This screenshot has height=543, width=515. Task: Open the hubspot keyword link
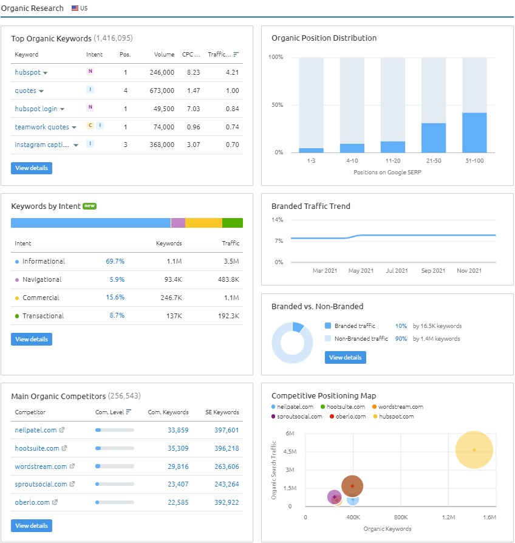[28, 72]
